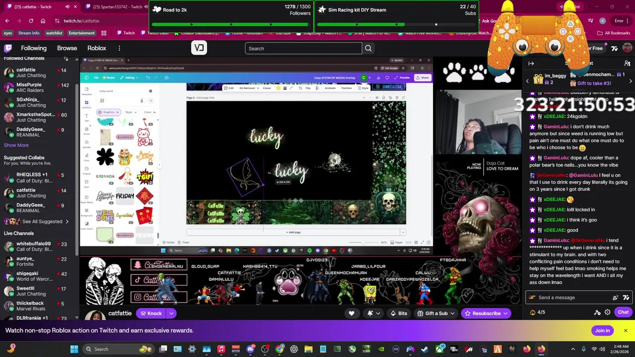Mute the catfattie tab audio icon
Viewport: 635px width, 357px height.
click(x=67, y=7)
